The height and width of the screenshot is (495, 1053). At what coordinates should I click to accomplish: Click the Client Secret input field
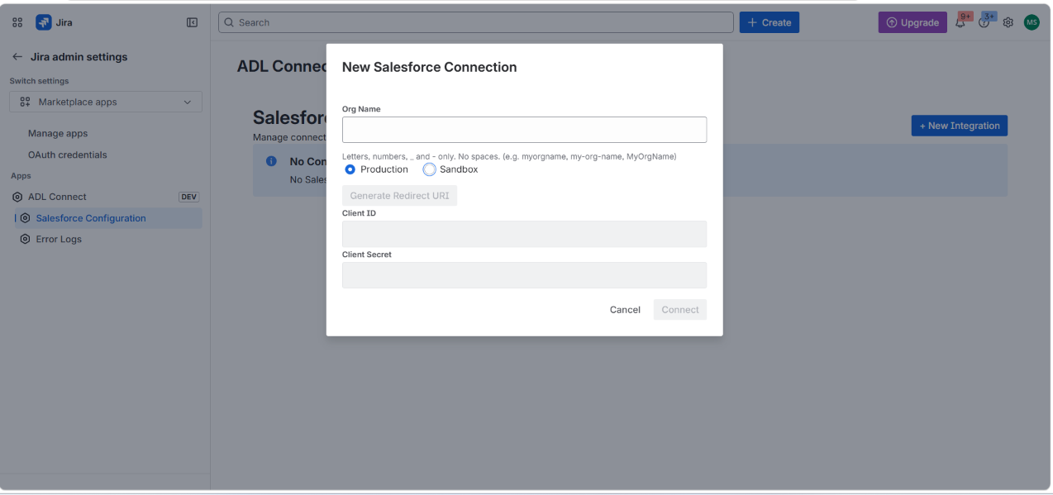click(x=524, y=275)
